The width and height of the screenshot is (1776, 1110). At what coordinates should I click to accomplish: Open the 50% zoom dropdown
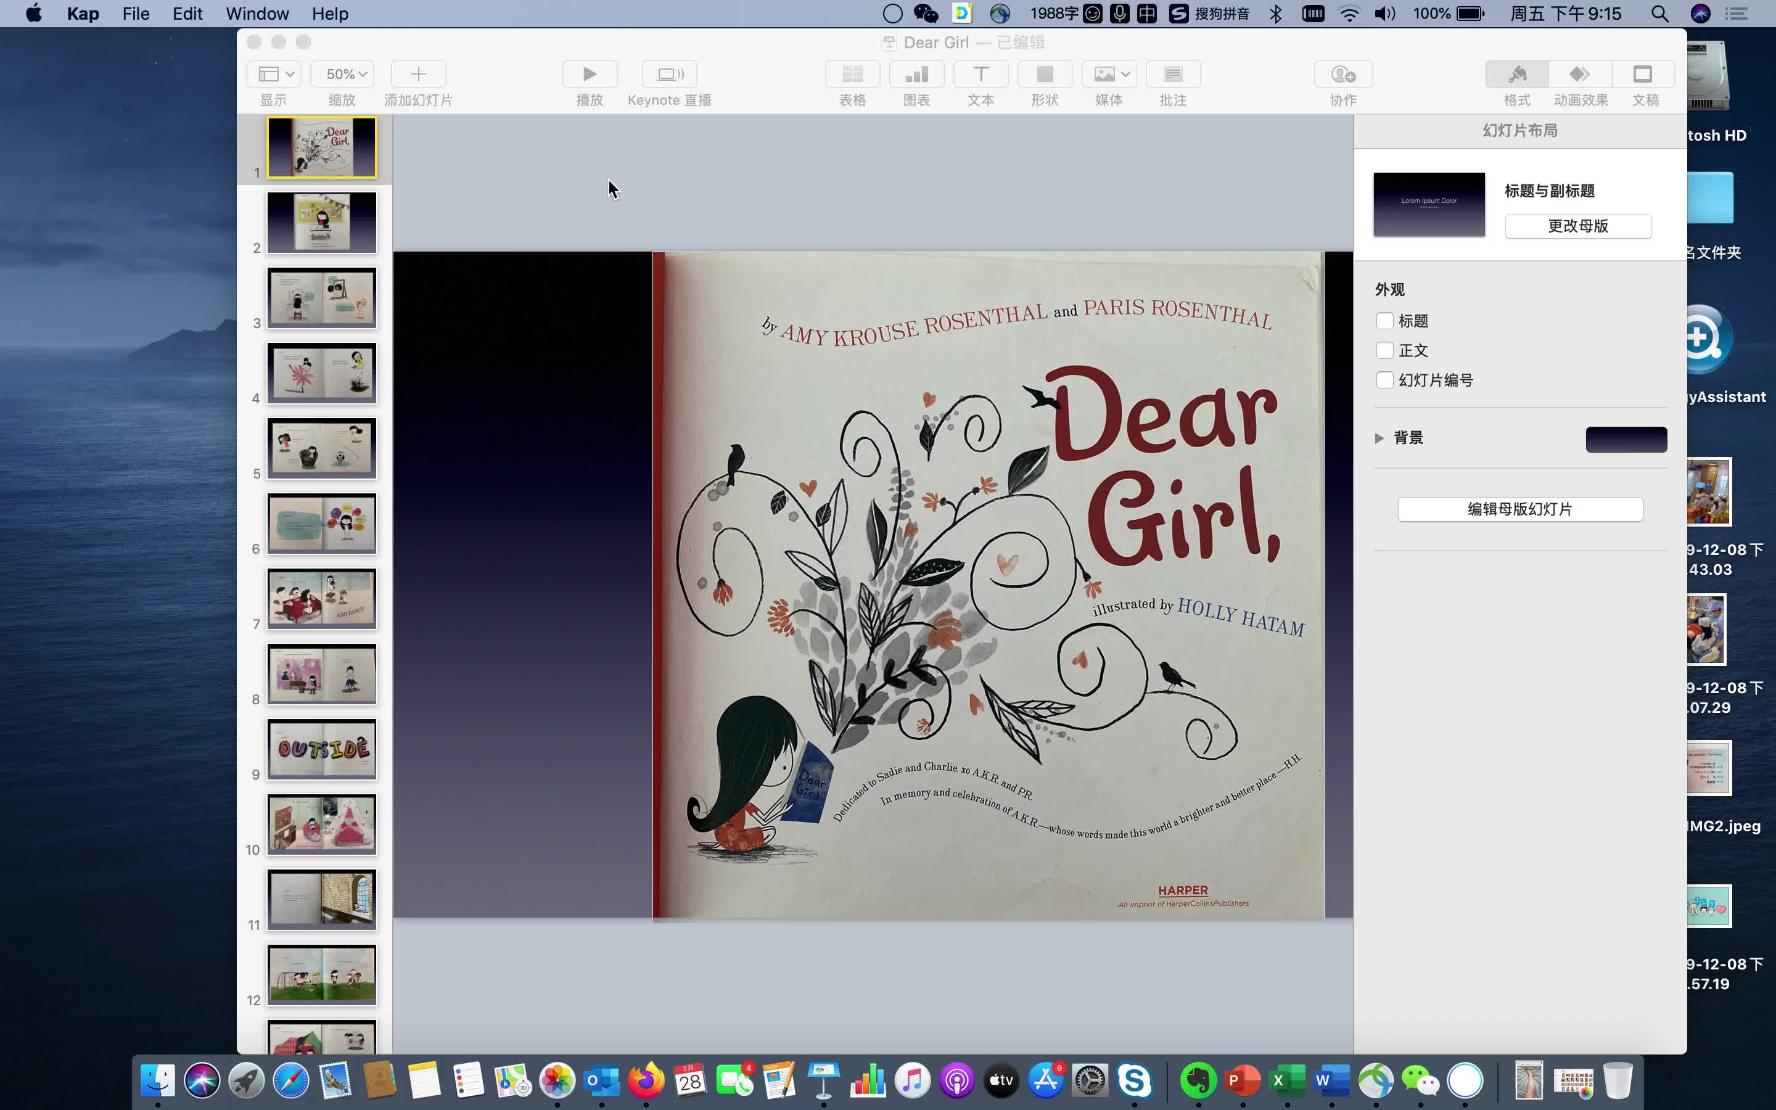click(342, 74)
